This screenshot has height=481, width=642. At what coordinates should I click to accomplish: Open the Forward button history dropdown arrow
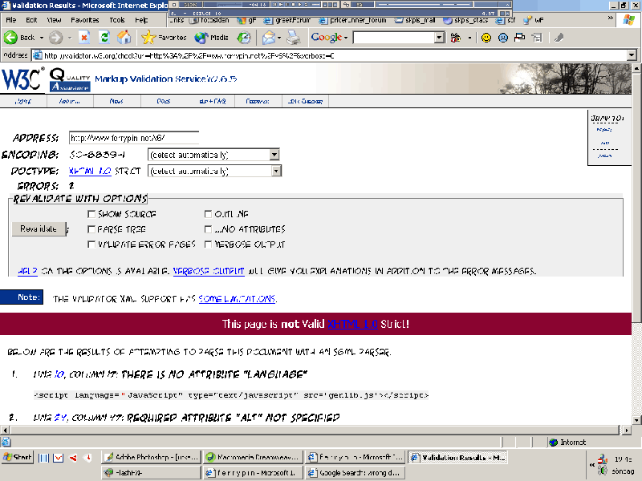[x=70, y=38]
